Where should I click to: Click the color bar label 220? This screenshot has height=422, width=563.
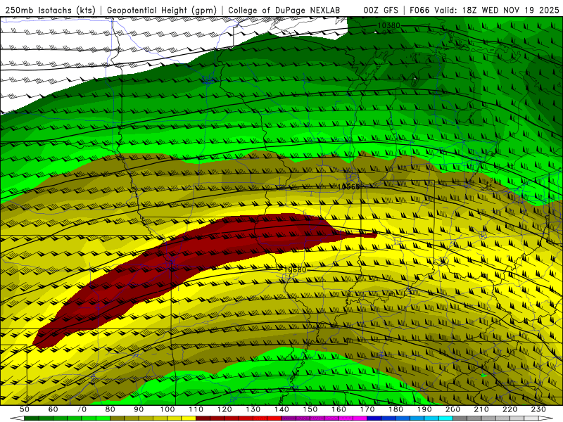[510, 409]
